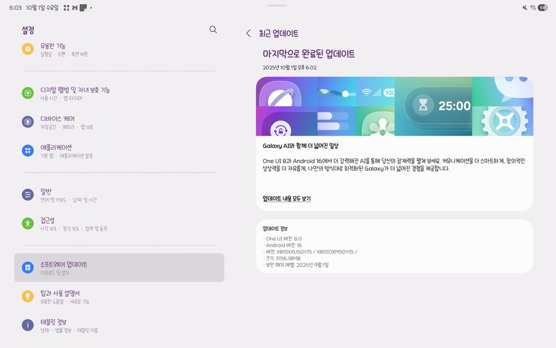Tap the 일반 sliders icon
The width and height of the screenshot is (556, 348).
click(x=28, y=195)
